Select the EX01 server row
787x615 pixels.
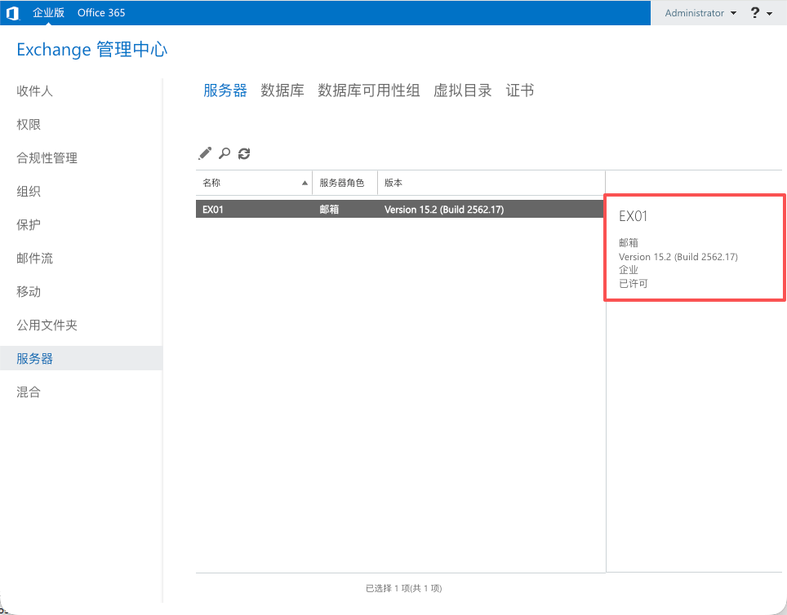click(400, 210)
